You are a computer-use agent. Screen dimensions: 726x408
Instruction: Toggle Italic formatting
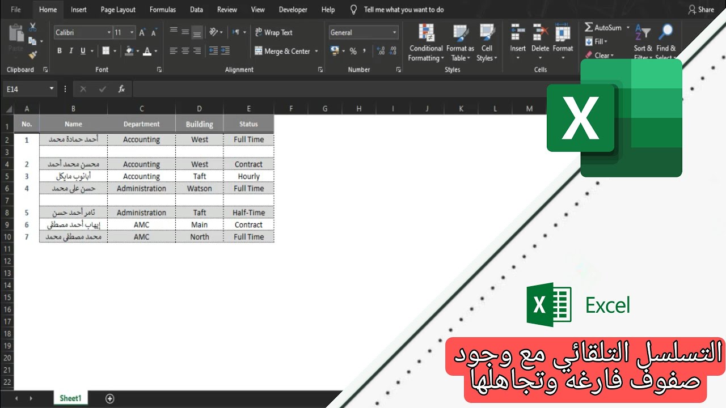click(71, 51)
